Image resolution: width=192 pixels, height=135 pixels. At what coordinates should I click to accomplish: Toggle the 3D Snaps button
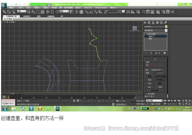[87, 12]
